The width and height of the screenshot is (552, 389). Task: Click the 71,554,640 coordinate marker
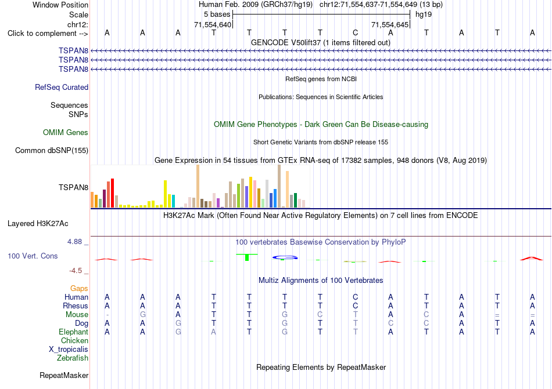(213, 24)
